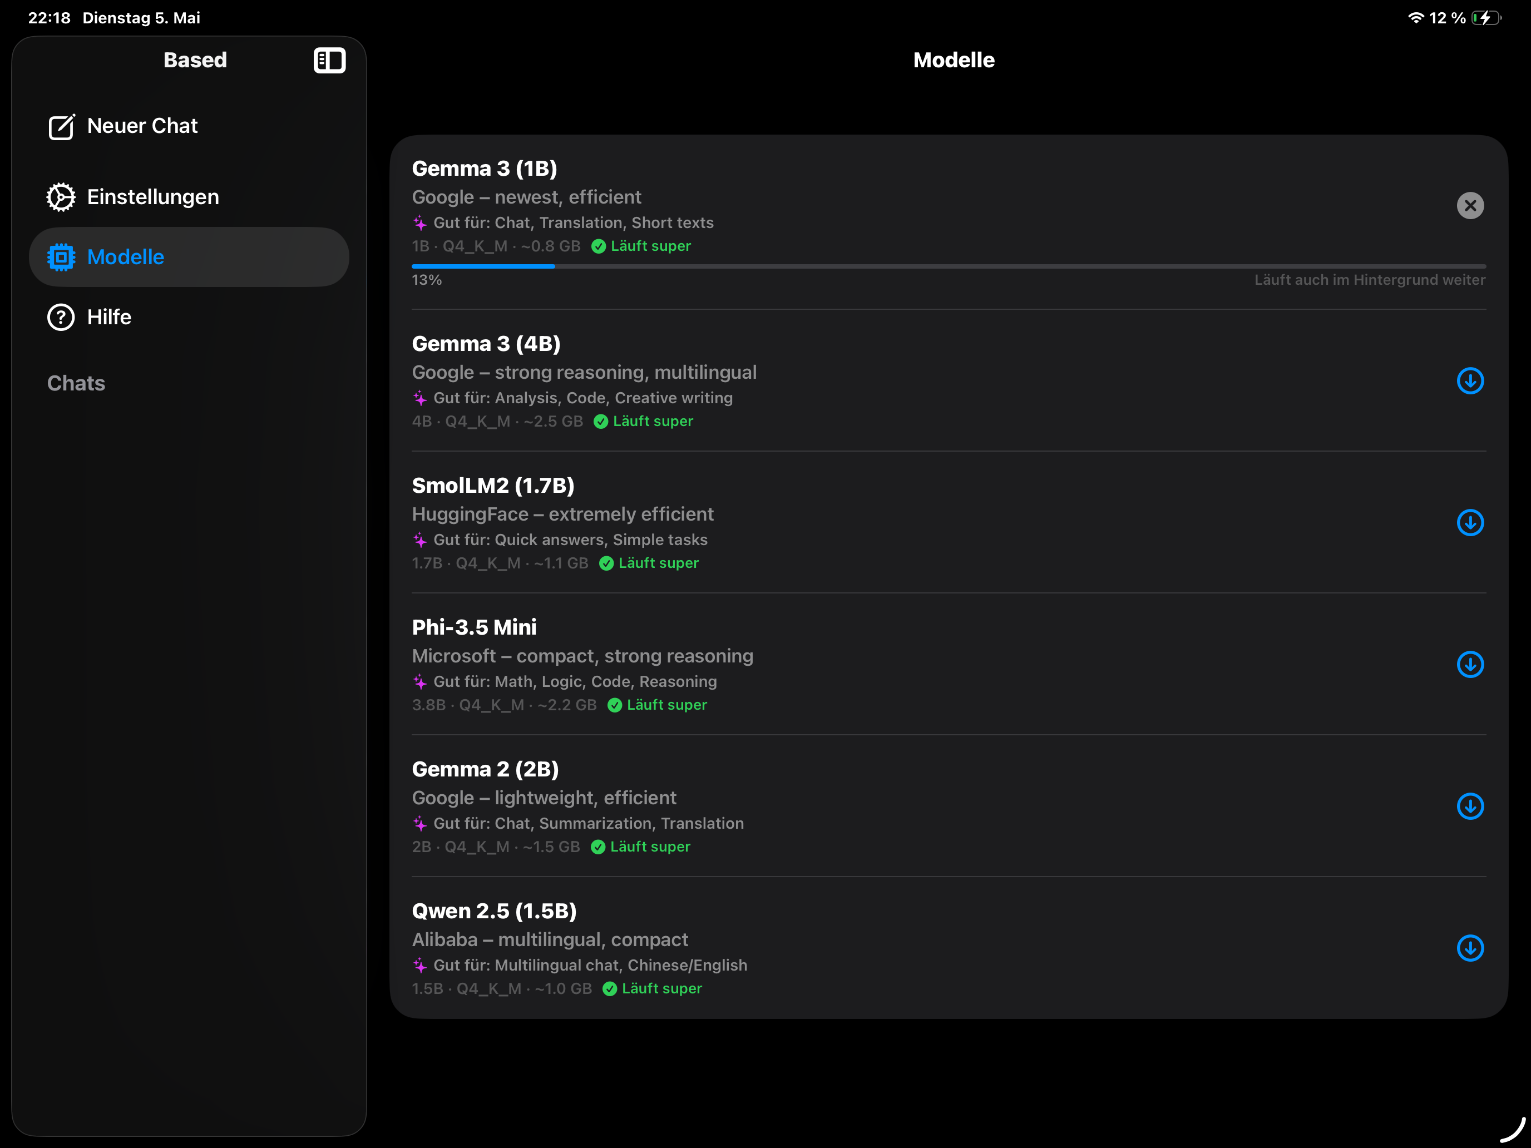This screenshot has height=1148, width=1531.
Task: Click the green checkmark on Qwen 2.5
Action: (610, 989)
